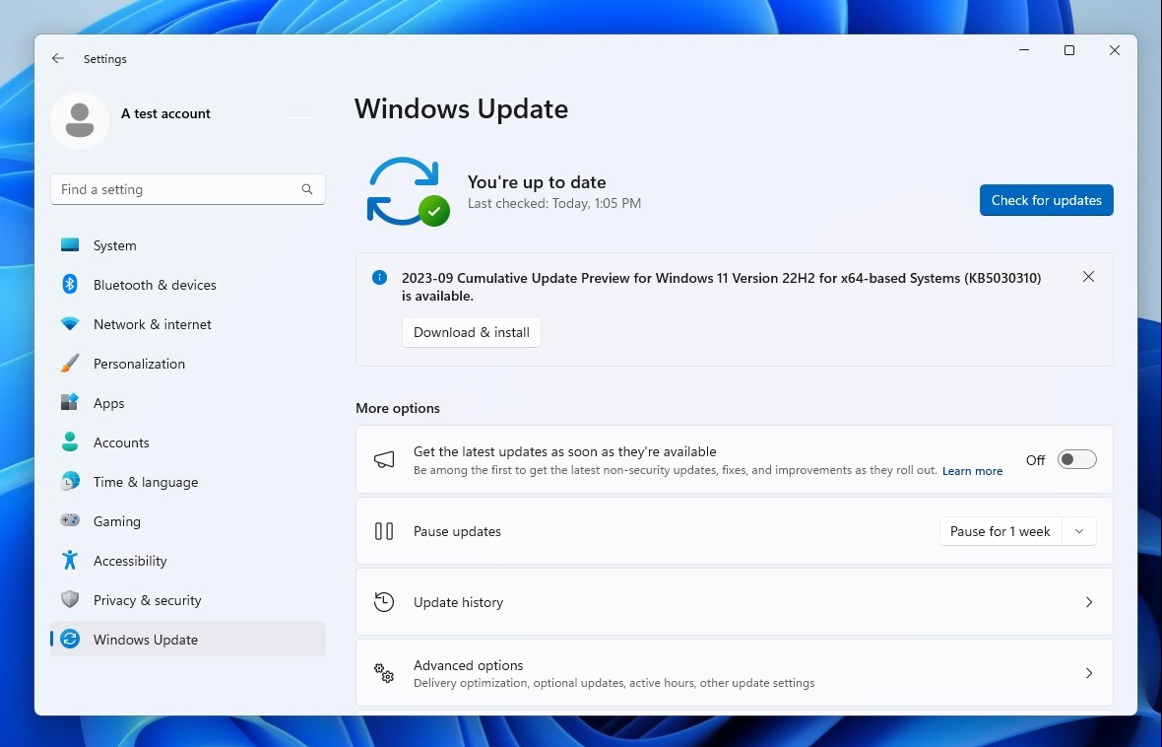Open Bluetooth & devices via its icon
The height and width of the screenshot is (747, 1162).
[x=70, y=284]
